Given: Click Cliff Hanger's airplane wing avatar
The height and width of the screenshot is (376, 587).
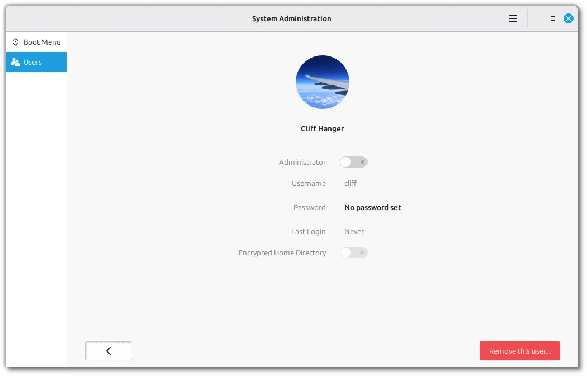Looking at the screenshot, I should click(x=323, y=82).
